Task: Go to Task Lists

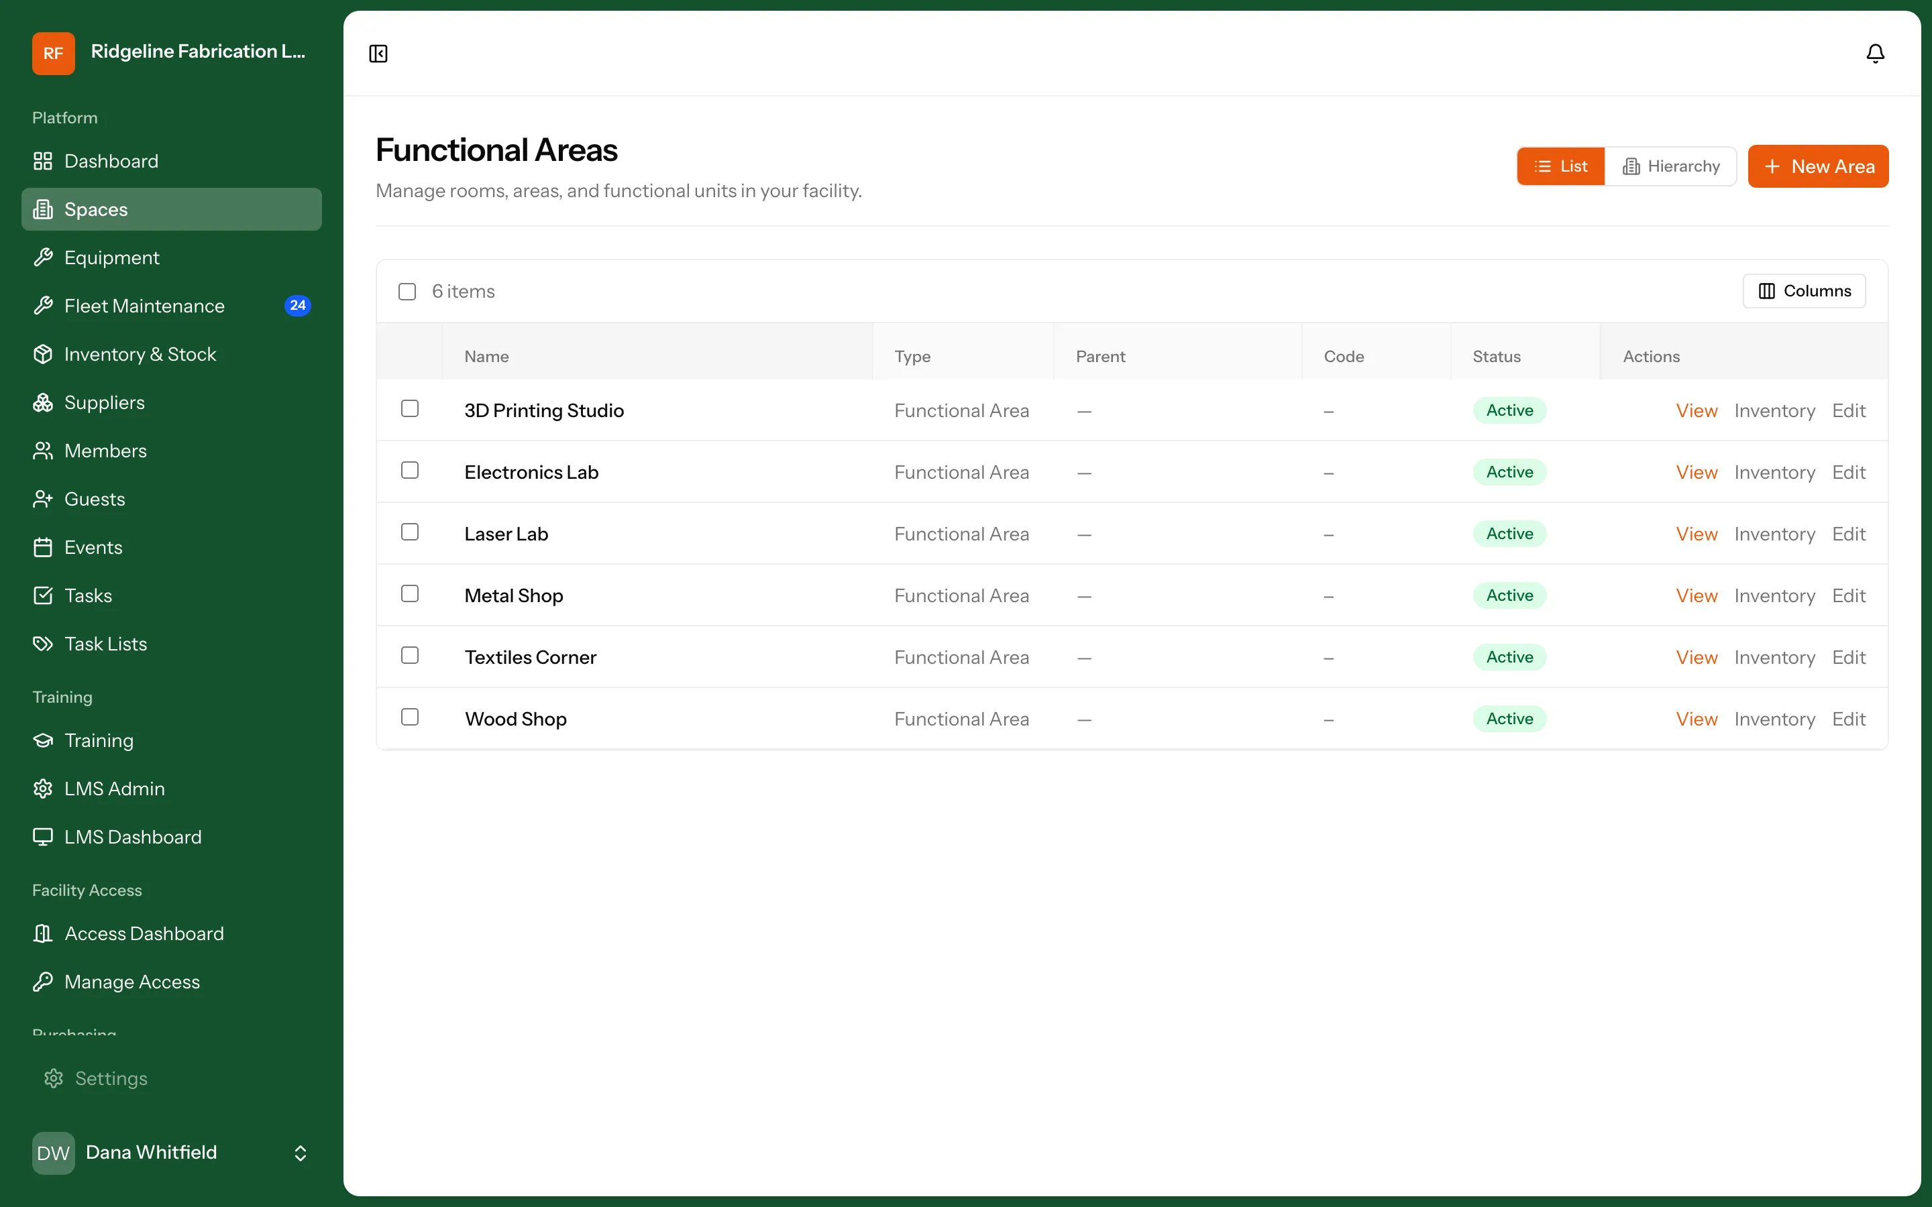Action: (172, 644)
